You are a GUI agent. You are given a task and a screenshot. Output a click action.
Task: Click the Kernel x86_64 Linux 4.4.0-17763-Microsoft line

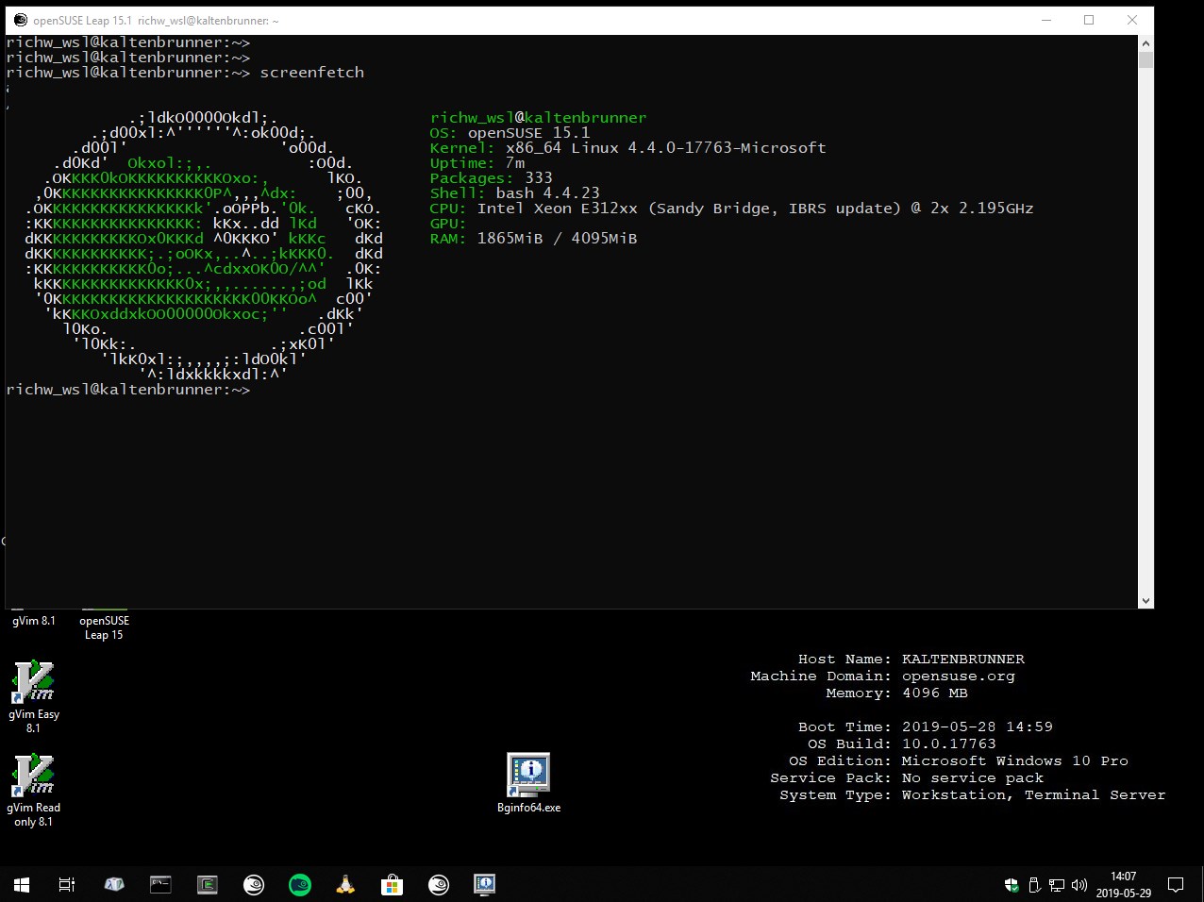627,148
